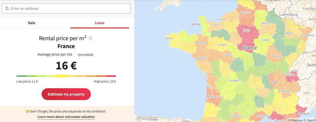316x122 pixels.
Task: Open the more details link
Action: [86, 55]
